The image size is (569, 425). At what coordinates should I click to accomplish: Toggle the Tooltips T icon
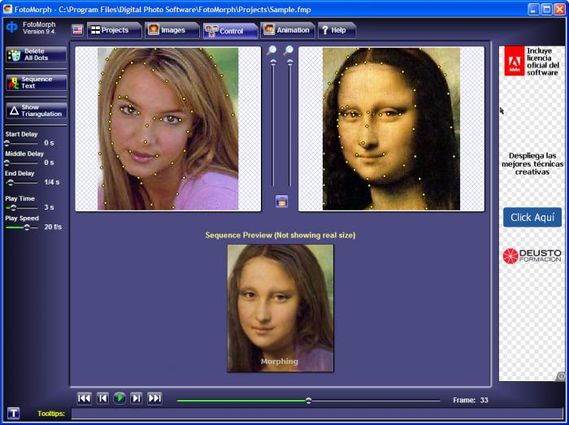click(x=14, y=413)
